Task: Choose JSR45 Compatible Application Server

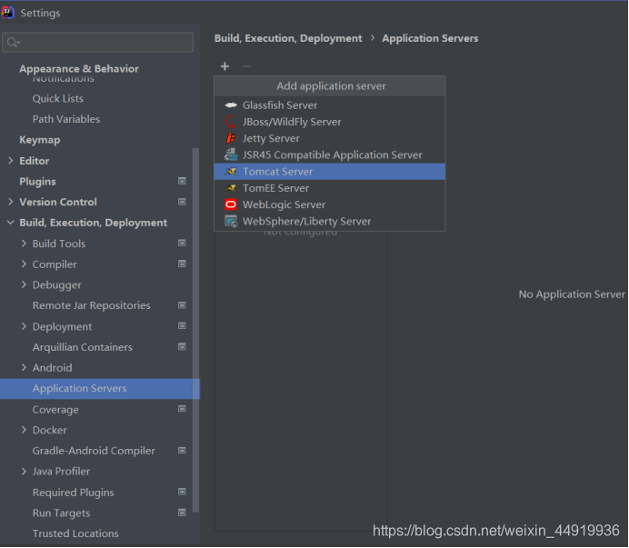Action: tap(329, 154)
